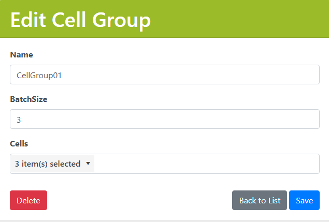Save the cell group changes
Viewport: 329px width, 222px height.
point(304,200)
